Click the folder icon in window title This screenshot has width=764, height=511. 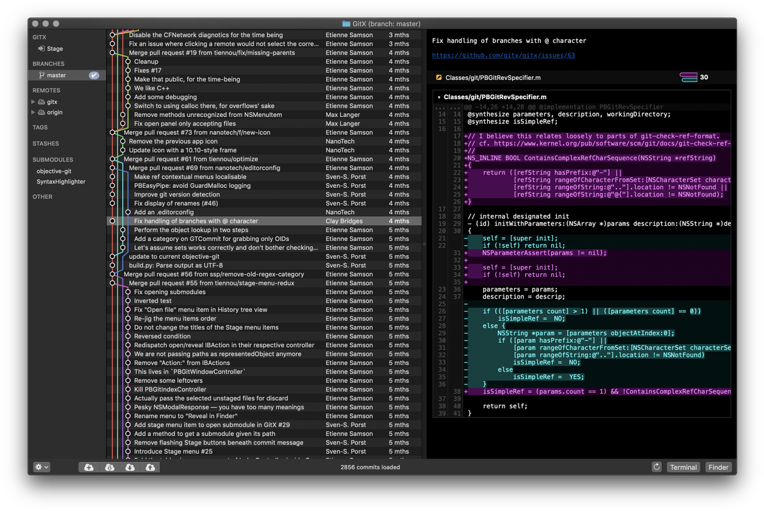pos(346,24)
